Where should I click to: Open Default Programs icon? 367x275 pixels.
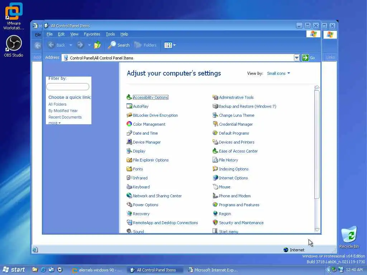(215, 133)
